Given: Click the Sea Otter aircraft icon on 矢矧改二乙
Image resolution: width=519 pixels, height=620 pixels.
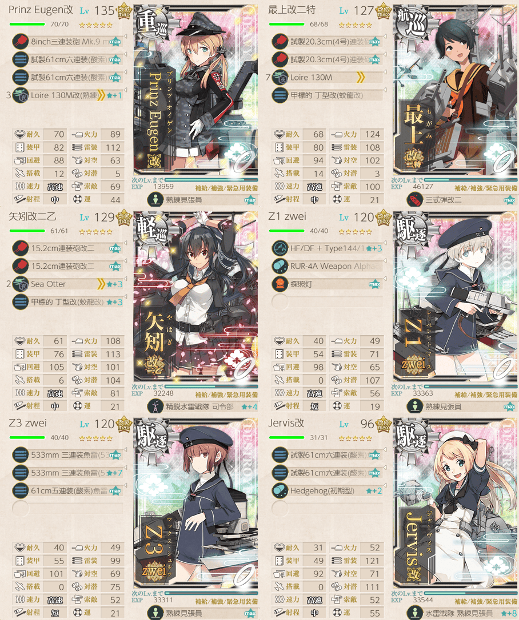Looking at the screenshot, I should coord(20,284).
